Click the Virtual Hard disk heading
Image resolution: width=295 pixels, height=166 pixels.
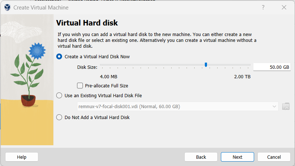click(x=87, y=23)
